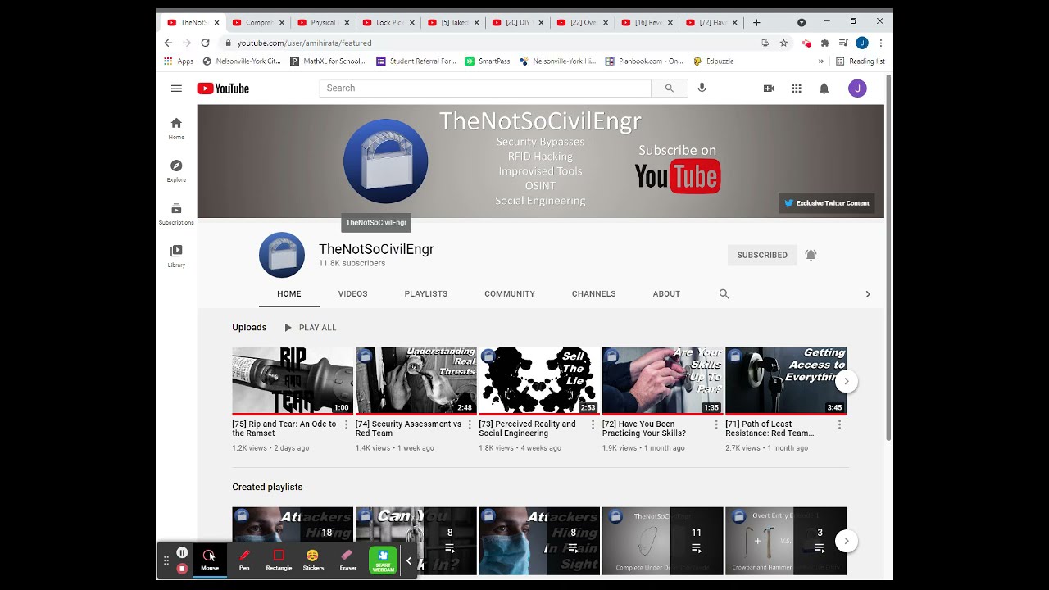This screenshot has width=1049, height=590.
Task: Bookmark this page with the star
Action: point(783,43)
